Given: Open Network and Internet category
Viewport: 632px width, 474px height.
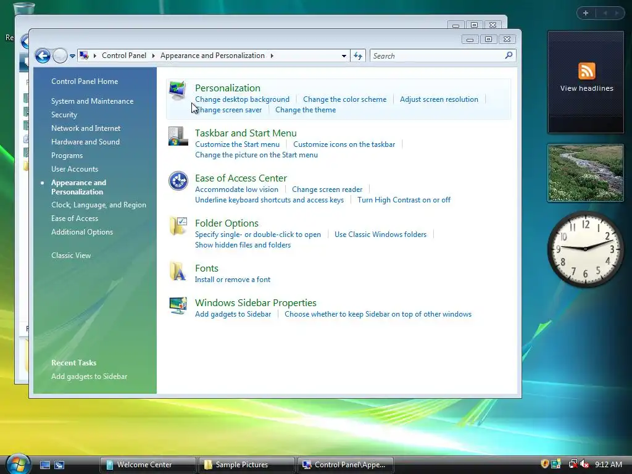Looking at the screenshot, I should [86, 128].
